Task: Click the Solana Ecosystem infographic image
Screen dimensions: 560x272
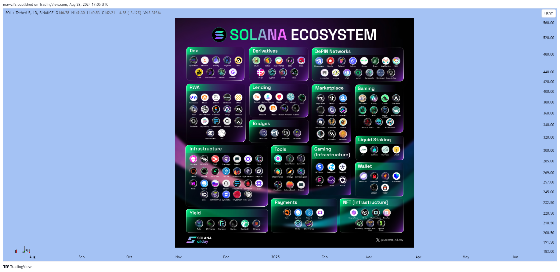Action: pyautogui.click(x=294, y=133)
